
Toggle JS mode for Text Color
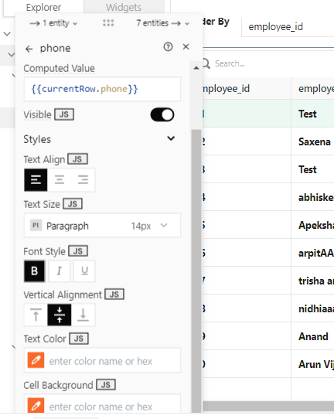79,339
